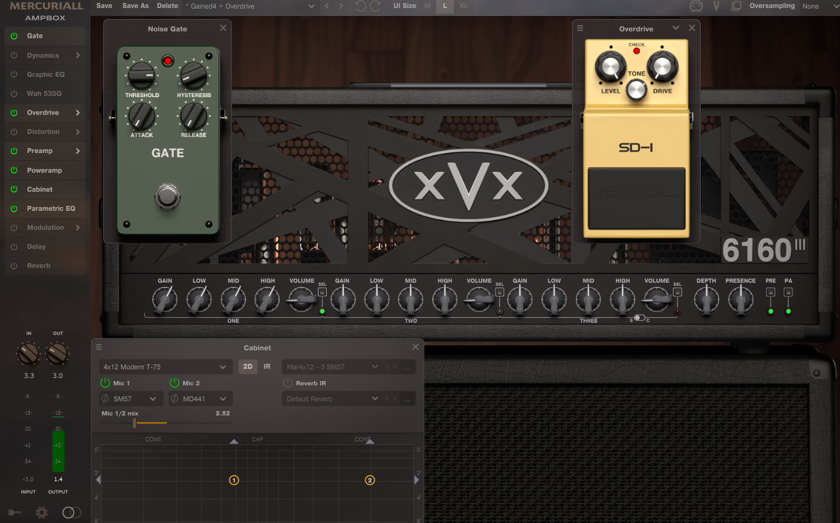
Task: Expand the Overdrive module chevron in sidebar
Action: pos(78,113)
